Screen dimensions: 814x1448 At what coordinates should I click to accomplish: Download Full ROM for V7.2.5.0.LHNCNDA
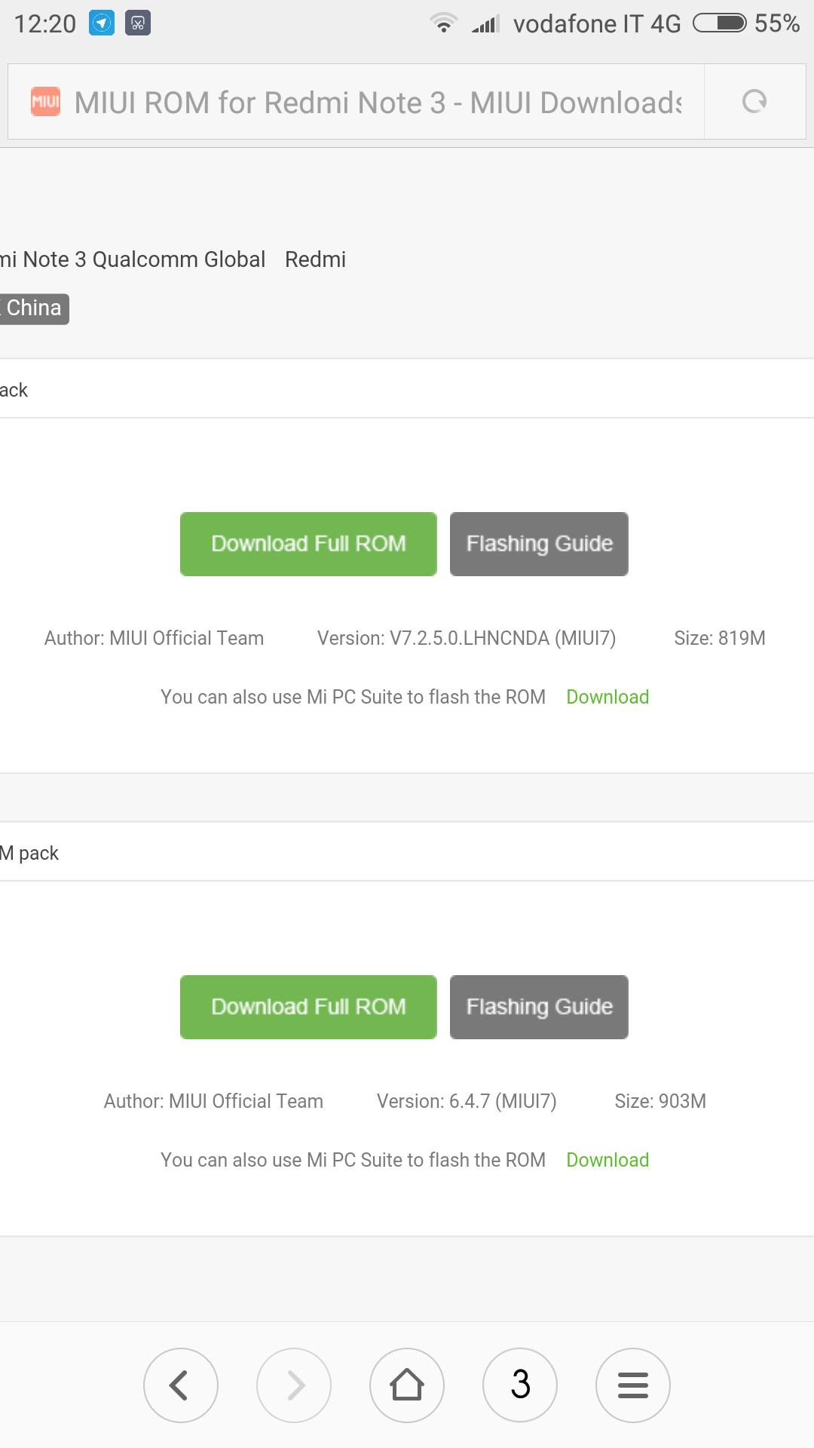click(308, 544)
